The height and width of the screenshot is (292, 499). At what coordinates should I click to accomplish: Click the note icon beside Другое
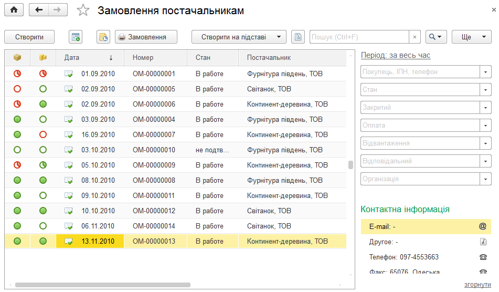coord(483,242)
